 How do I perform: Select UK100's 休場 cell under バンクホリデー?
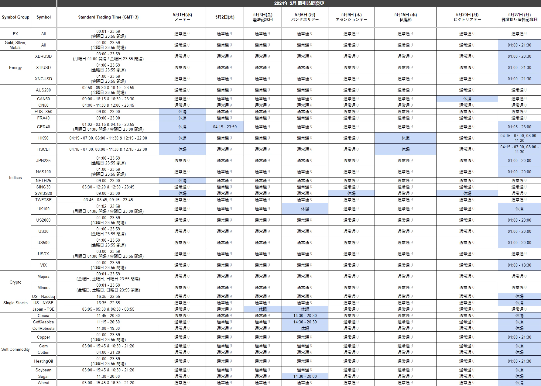(305, 209)
